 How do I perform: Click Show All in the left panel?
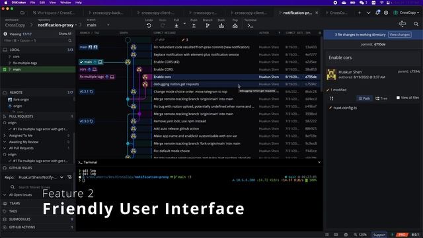click(65, 34)
